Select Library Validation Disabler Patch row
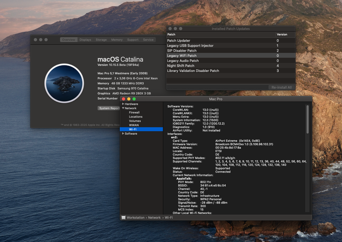Image resolution: width=342 pixels, height=242 pixels. pos(231,71)
